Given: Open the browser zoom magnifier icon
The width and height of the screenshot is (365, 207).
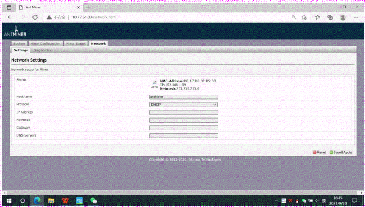Looking at the screenshot, I should pyautogui.click(x=293, y=17).
